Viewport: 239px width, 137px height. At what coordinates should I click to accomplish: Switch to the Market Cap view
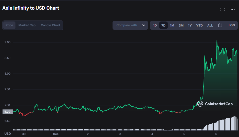coord(27,25)
